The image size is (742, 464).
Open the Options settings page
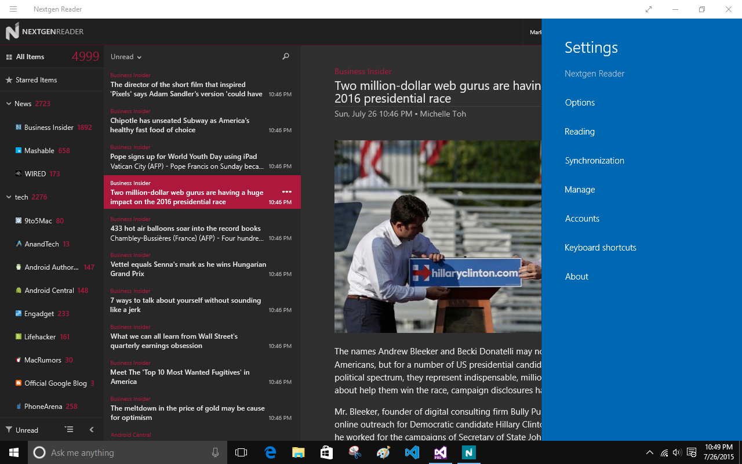point(580,103)
